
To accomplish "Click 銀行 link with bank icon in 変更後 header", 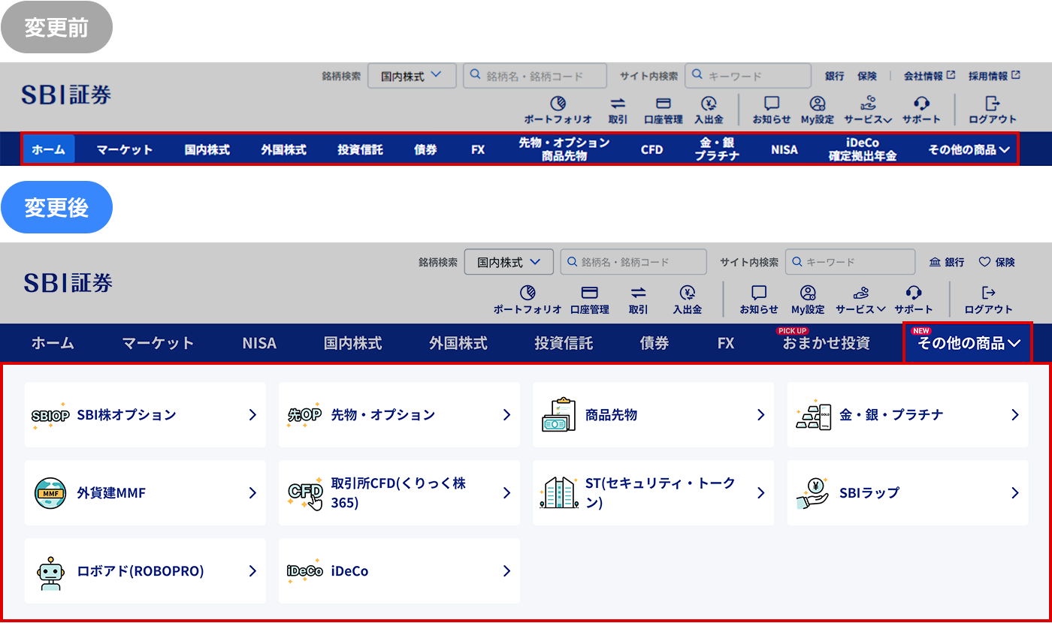I will (947, 262).
